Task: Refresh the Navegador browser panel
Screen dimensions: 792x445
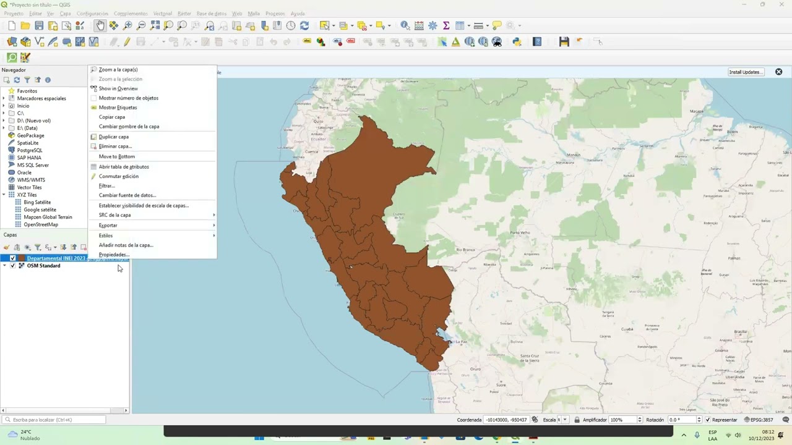Action: point(17,80)
